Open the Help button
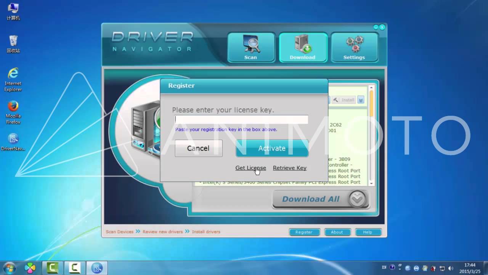The height and width of the screenshot is (275, 488). (x=368, y=232)
